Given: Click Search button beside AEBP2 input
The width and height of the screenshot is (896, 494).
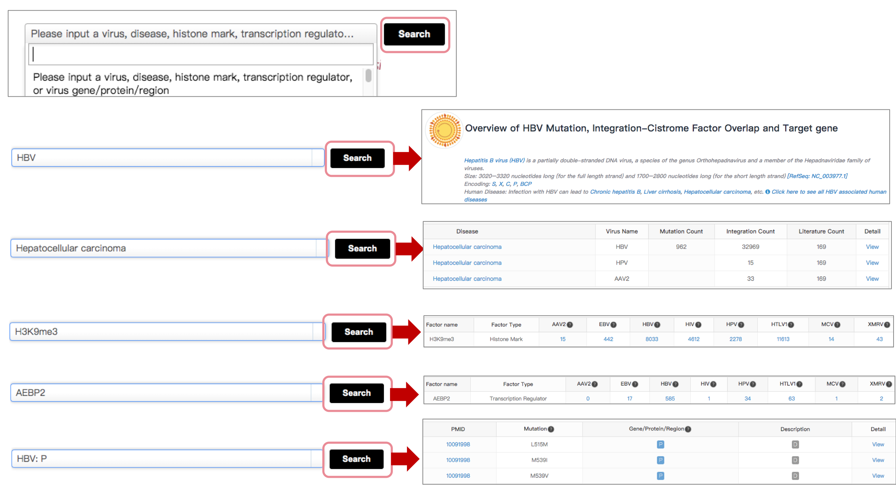Looking at the screenshot, I should pos(356,393).
